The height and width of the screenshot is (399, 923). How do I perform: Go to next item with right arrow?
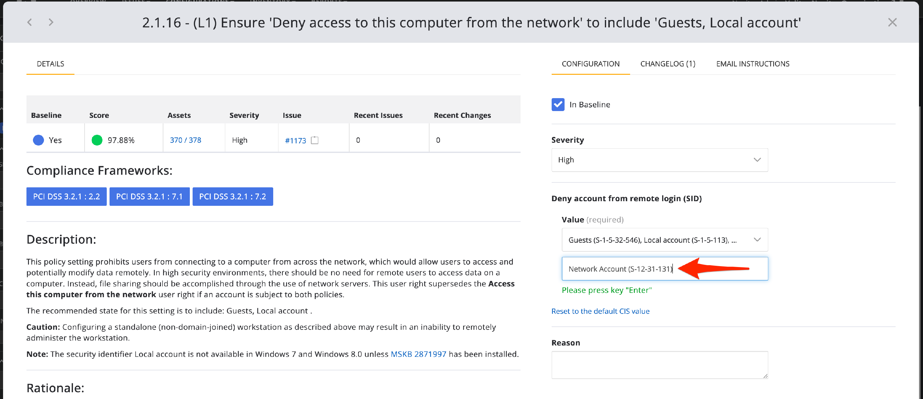pyautogui.click(x=51, y=22)
